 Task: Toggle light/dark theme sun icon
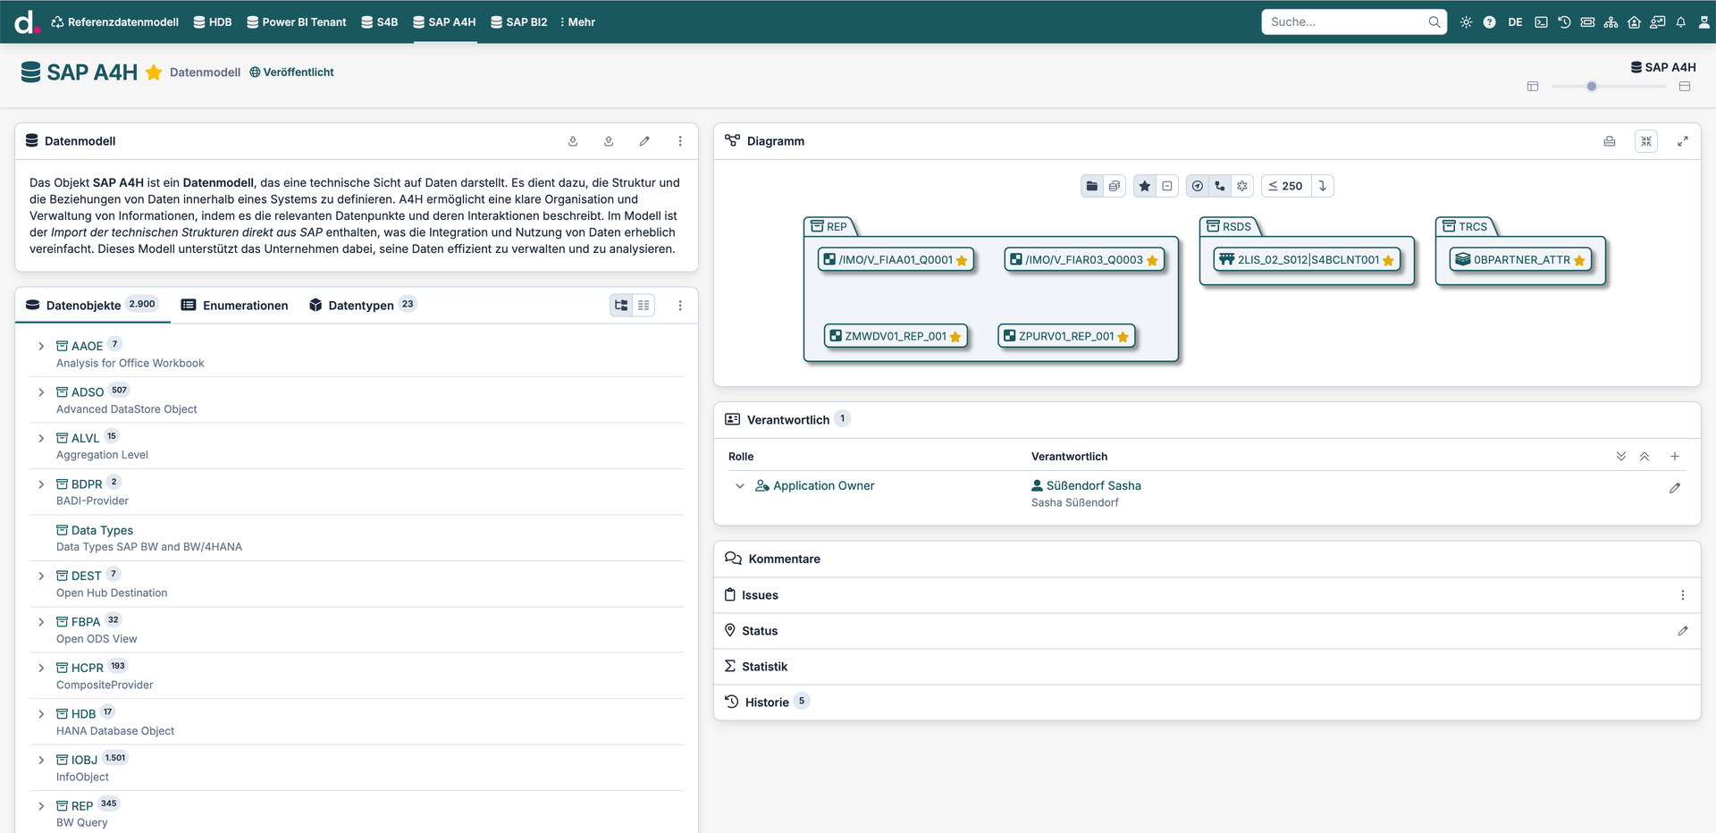[x=1466, y=22]
